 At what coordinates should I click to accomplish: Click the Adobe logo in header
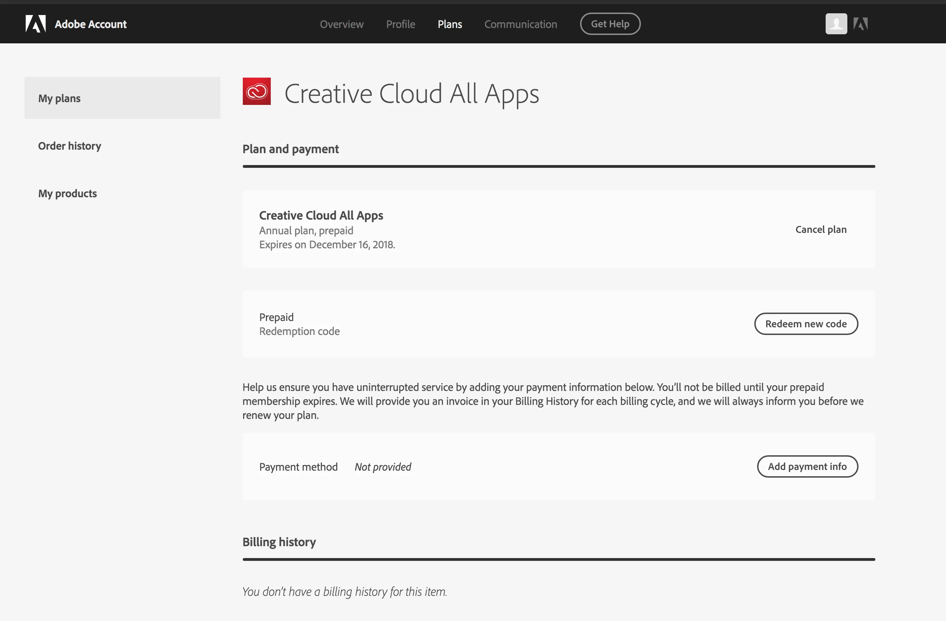pos(35,24)
